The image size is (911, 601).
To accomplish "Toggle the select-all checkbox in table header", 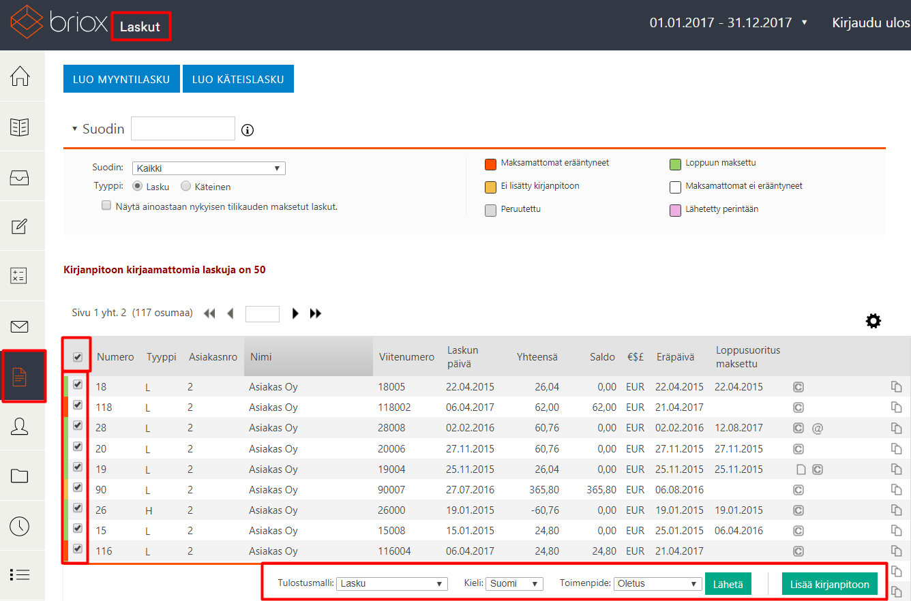I will coord(78,356).
